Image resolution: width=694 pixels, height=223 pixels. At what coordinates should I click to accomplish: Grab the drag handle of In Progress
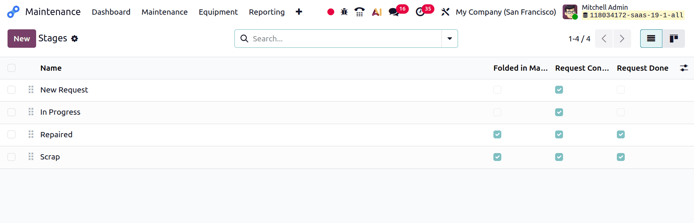tap(31, 112)
